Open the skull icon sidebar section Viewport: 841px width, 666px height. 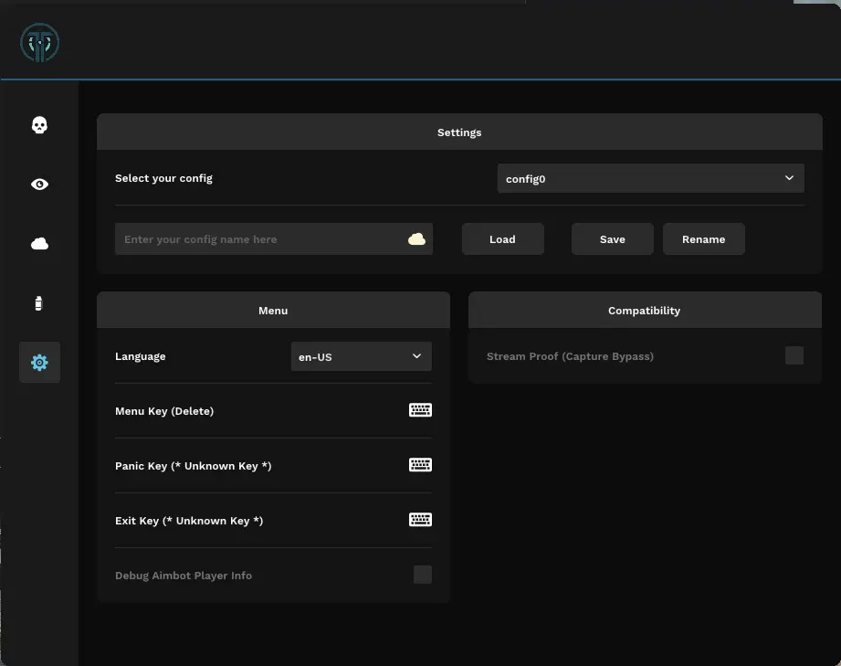39,125
